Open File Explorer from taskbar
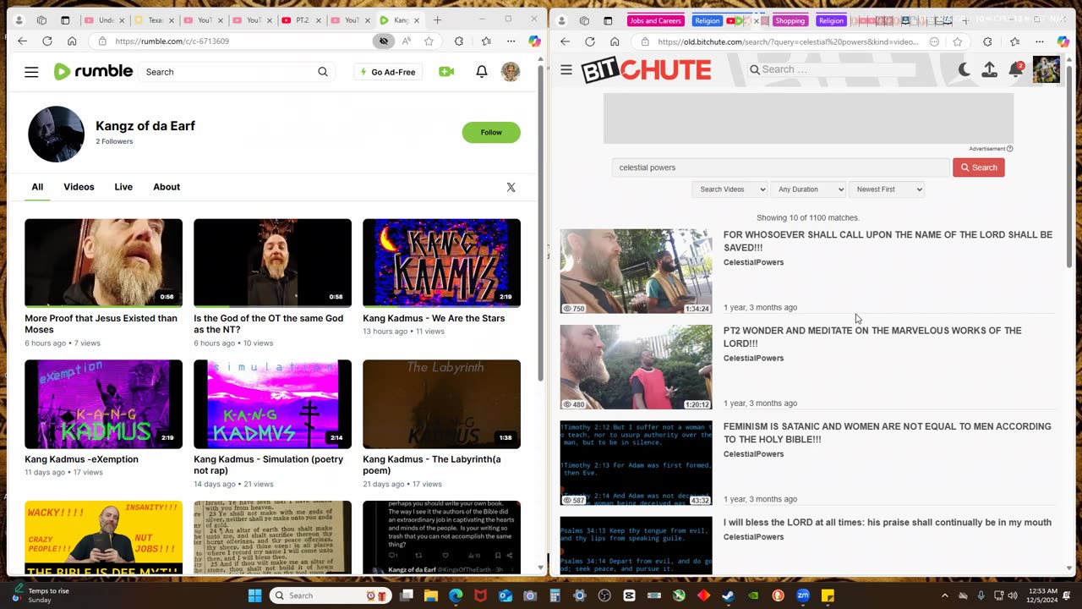The image size is (1082, 609). coord(431,595)
